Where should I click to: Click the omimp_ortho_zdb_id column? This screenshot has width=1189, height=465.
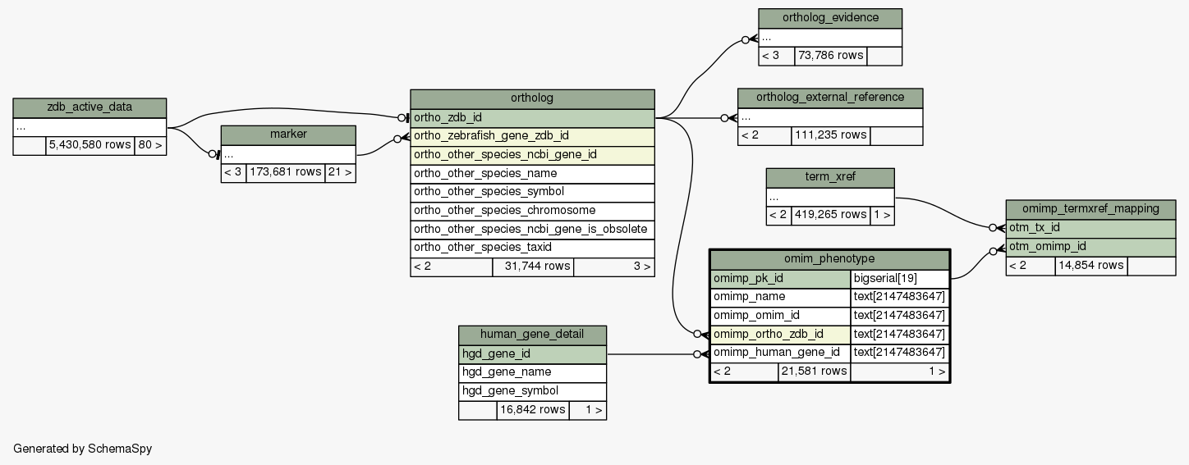coord(780,335)
